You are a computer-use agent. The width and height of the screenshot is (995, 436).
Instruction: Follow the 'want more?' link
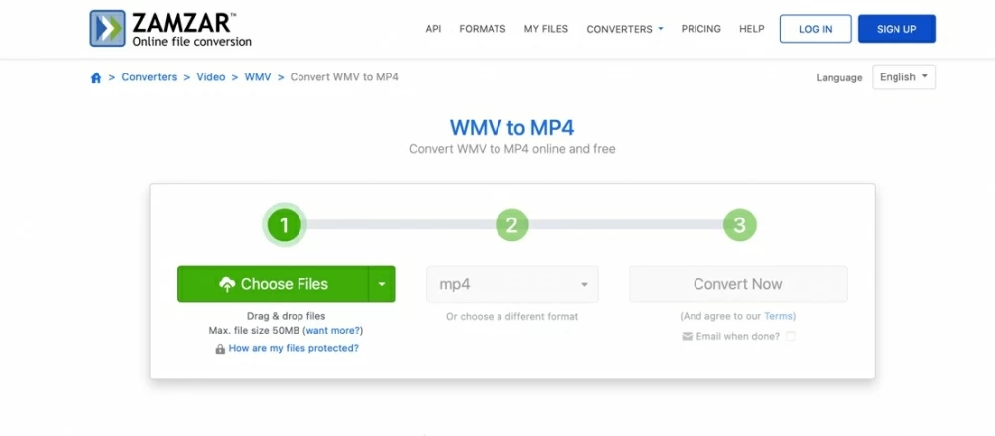(x=333, y=330)
